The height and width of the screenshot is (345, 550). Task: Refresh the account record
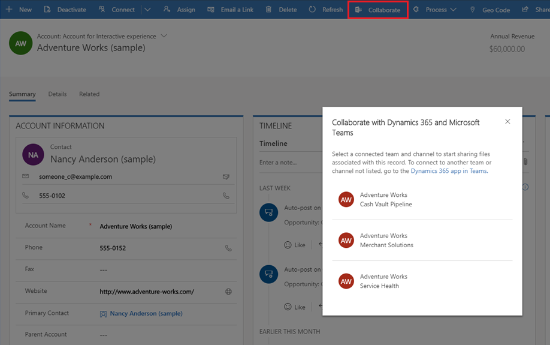click(x=326, y=10)
